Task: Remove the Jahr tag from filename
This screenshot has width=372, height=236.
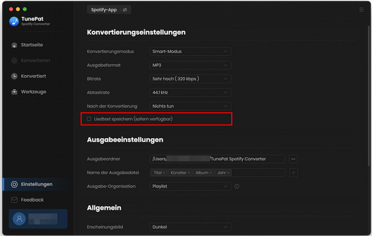Action: pos(228,172)
